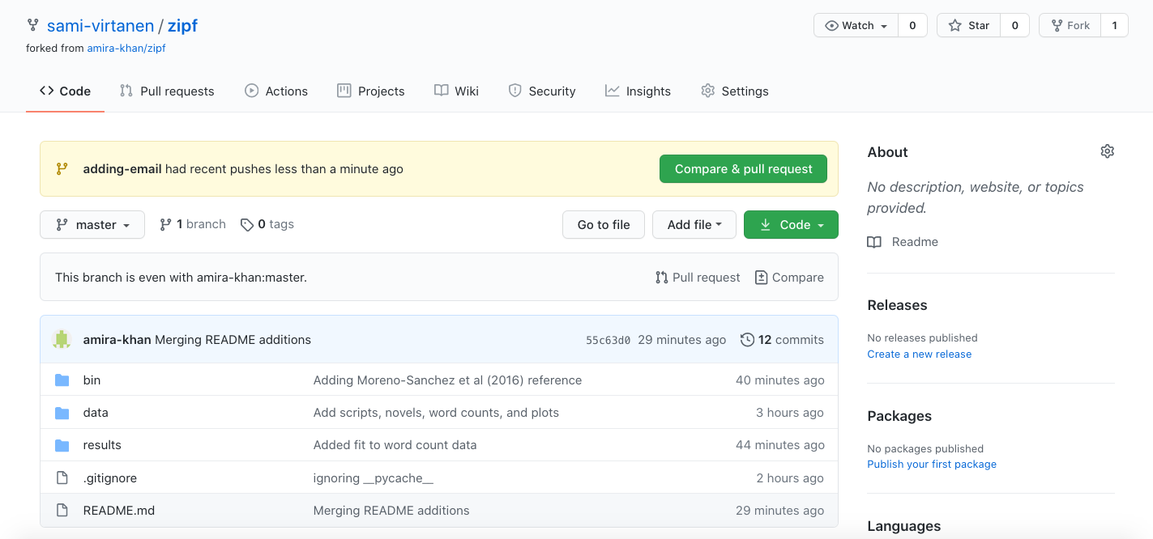Open commit hash 55c63d0

tap(608, 340)
